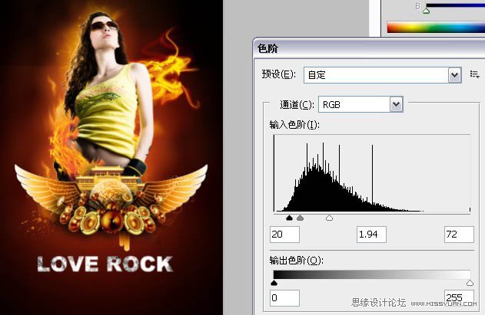This screenshot has height=315, width=485.
Task: Click the B channel slider handle in color panel
Action: [427, 11]
